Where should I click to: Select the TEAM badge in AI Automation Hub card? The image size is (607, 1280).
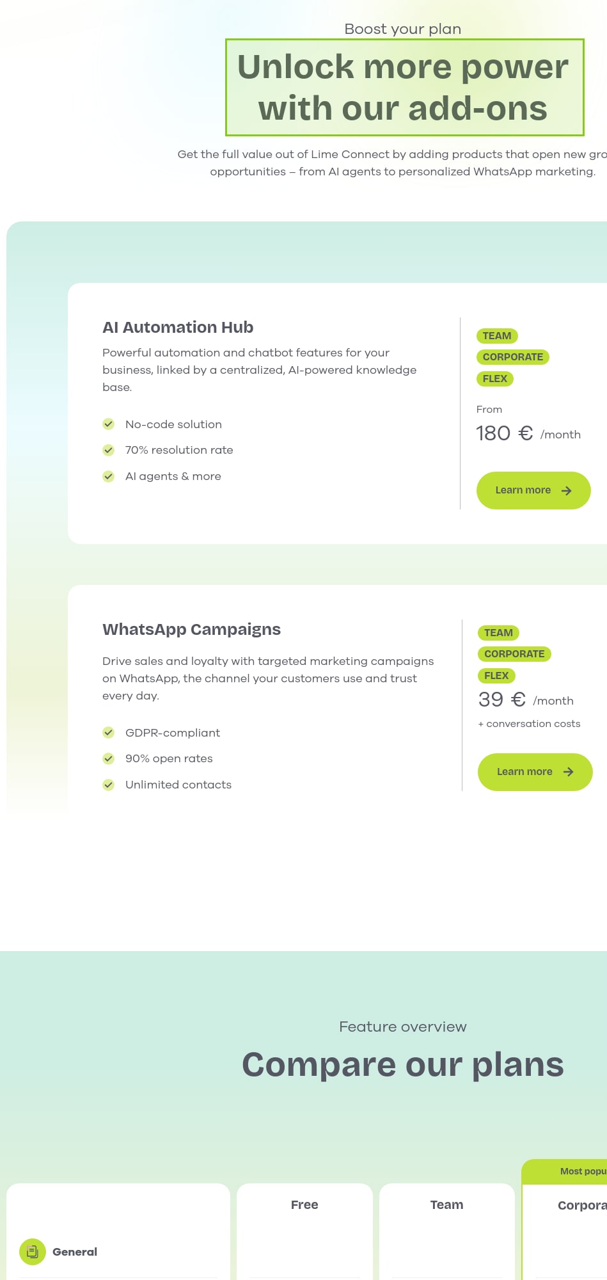click(497, 336)
